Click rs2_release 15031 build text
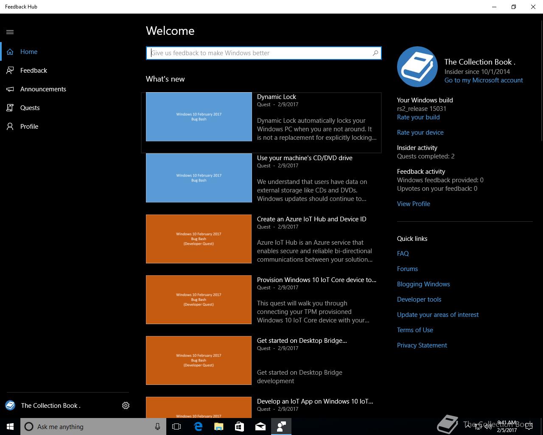543x435 pixels. click(x=422, y=109)
